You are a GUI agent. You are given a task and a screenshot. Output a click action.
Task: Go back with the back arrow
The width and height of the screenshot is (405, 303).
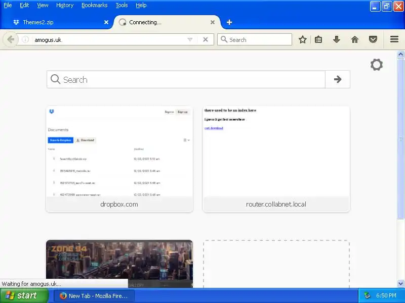pos(11,40)
